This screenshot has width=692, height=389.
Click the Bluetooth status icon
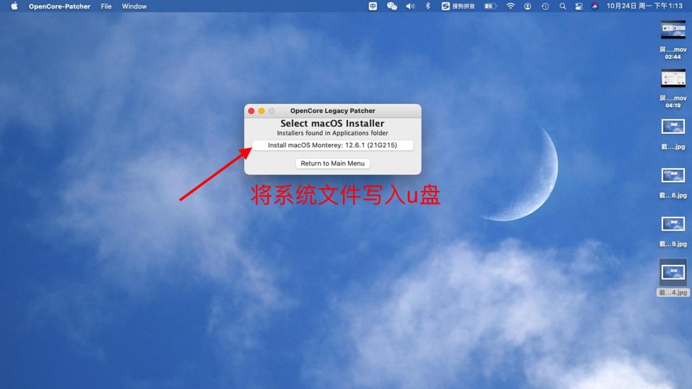pos(427,6)
